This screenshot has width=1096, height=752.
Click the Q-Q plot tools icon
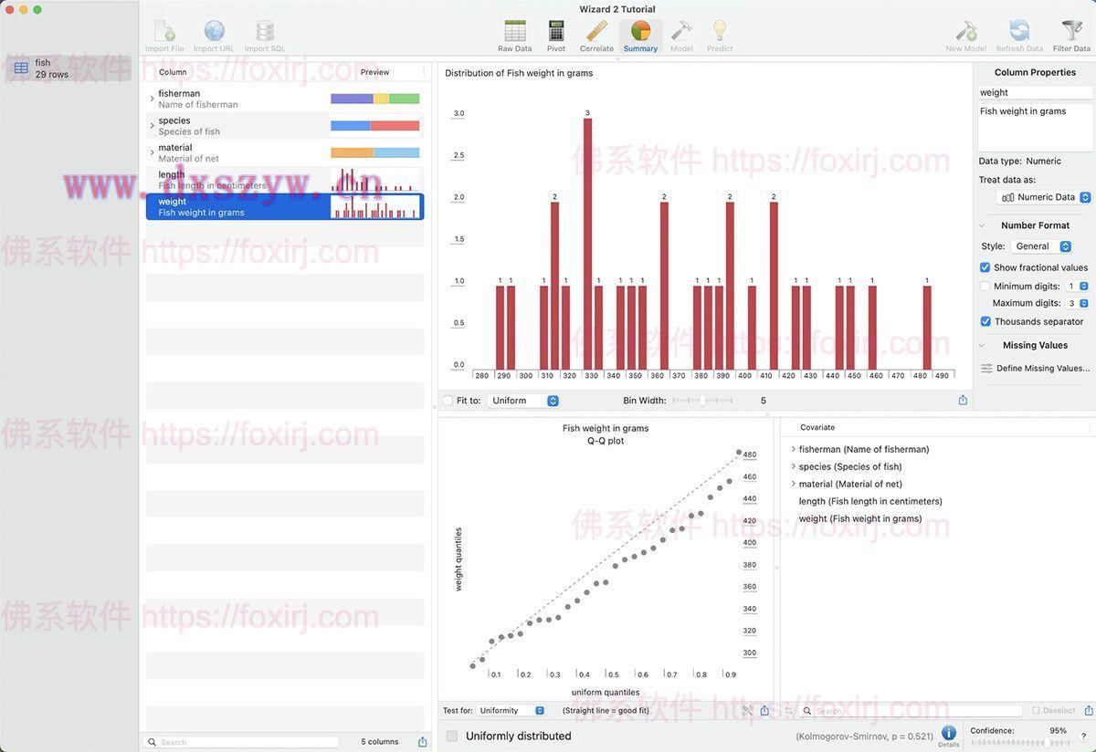point(747,711)
